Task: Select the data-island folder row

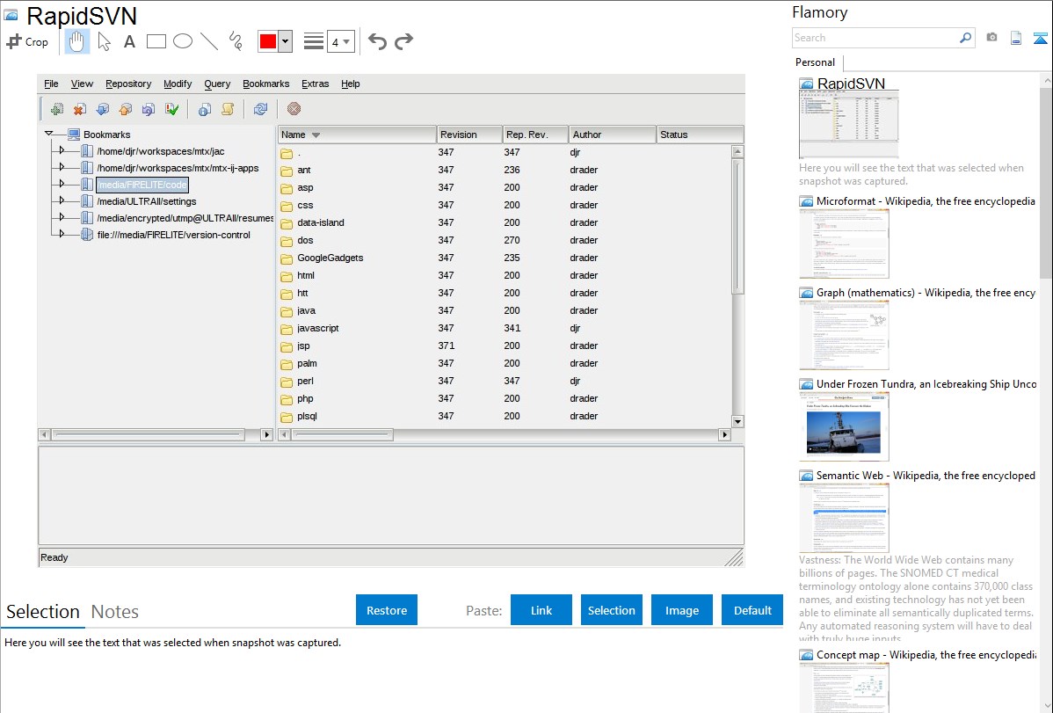Action: tap(505, 222)
